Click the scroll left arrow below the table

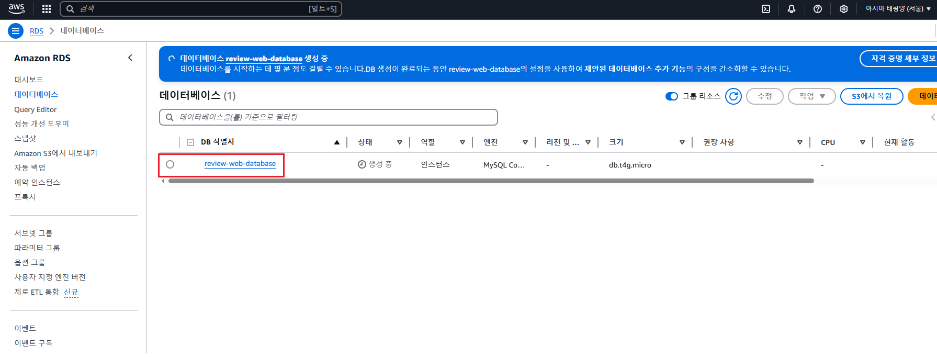pos(163,181)
